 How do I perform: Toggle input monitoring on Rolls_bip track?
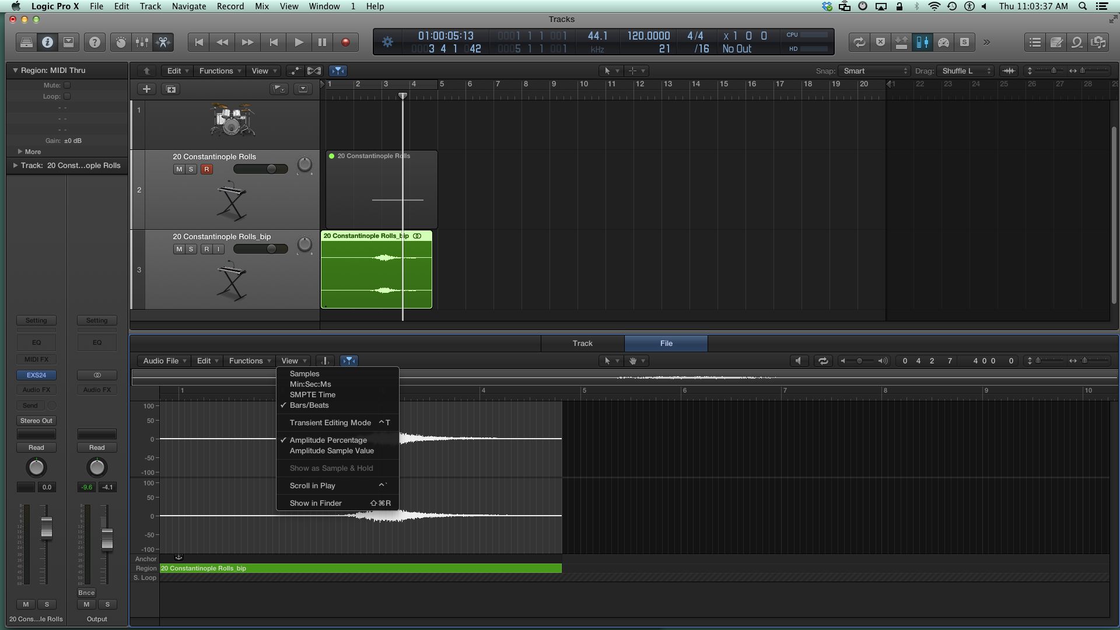(218, 249)
